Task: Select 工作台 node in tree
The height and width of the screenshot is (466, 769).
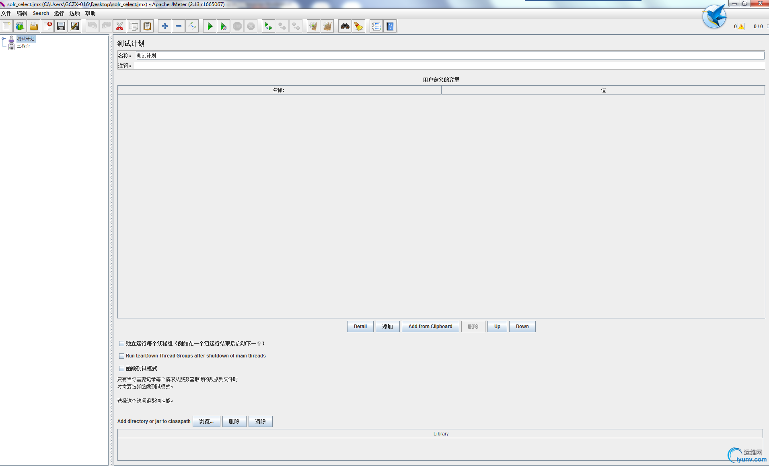Action: (23, 46)
